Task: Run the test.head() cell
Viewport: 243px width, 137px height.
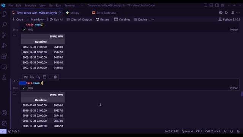Action: (x=14, y=81)
